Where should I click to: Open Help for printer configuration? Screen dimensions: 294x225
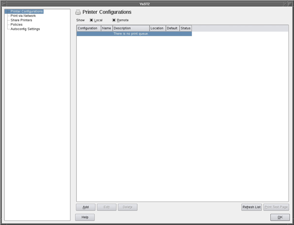point(85,217)
